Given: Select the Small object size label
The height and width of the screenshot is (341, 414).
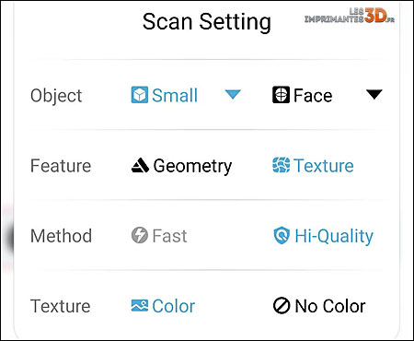Looking at the screenshot, I should pos(175,95).
